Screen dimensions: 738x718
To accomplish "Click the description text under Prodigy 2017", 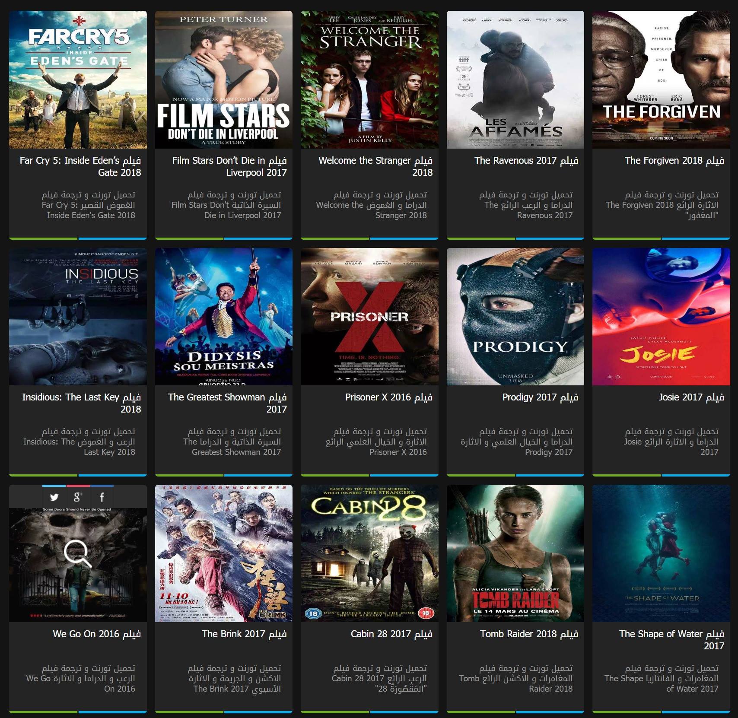I will [x=516, y=442].
